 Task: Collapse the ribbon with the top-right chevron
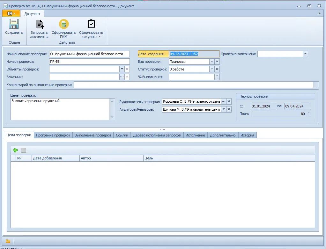coord(319,13)
